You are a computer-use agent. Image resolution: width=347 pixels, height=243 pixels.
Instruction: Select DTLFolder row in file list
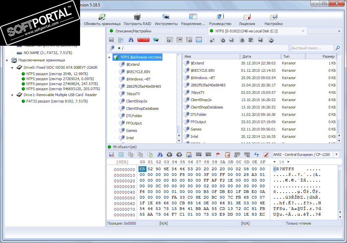259,114
